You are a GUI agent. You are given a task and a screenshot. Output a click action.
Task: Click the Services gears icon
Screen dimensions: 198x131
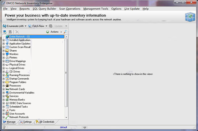pos(7,96)
